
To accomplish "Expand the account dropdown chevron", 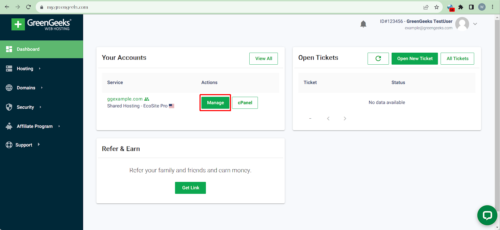I will tap(475, 24).
